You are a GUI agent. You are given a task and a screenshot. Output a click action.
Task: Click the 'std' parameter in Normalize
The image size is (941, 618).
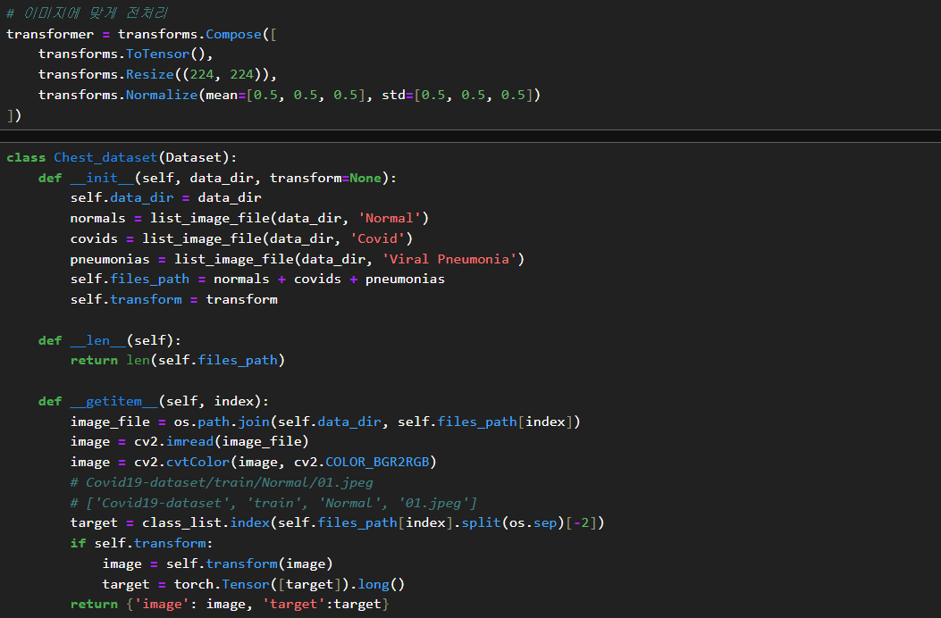(394, 95)
